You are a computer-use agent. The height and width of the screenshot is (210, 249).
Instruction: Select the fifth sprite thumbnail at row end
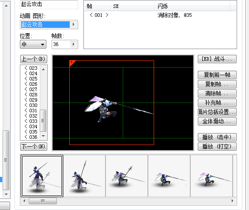(211, 176)
